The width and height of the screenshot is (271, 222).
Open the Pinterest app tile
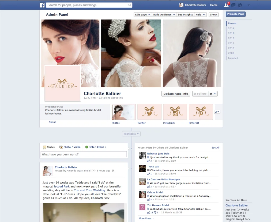click(x=201, y=112)
